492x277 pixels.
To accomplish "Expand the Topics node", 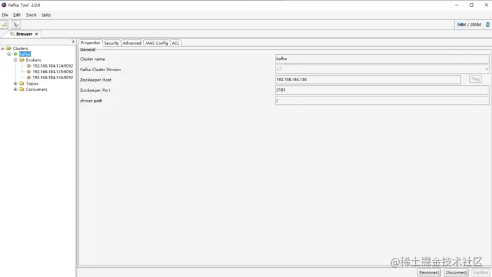I will click(x=15, y=84).
